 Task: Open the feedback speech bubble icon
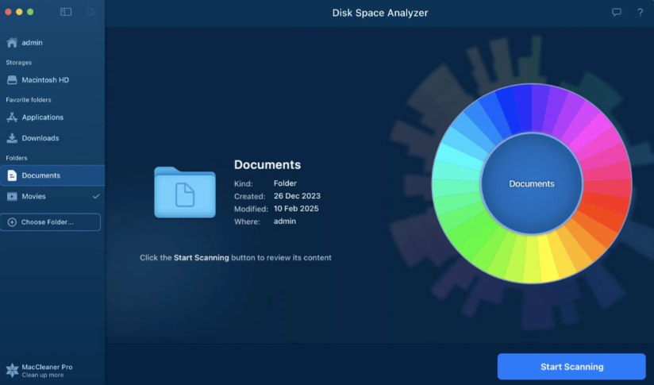point(617,12)
